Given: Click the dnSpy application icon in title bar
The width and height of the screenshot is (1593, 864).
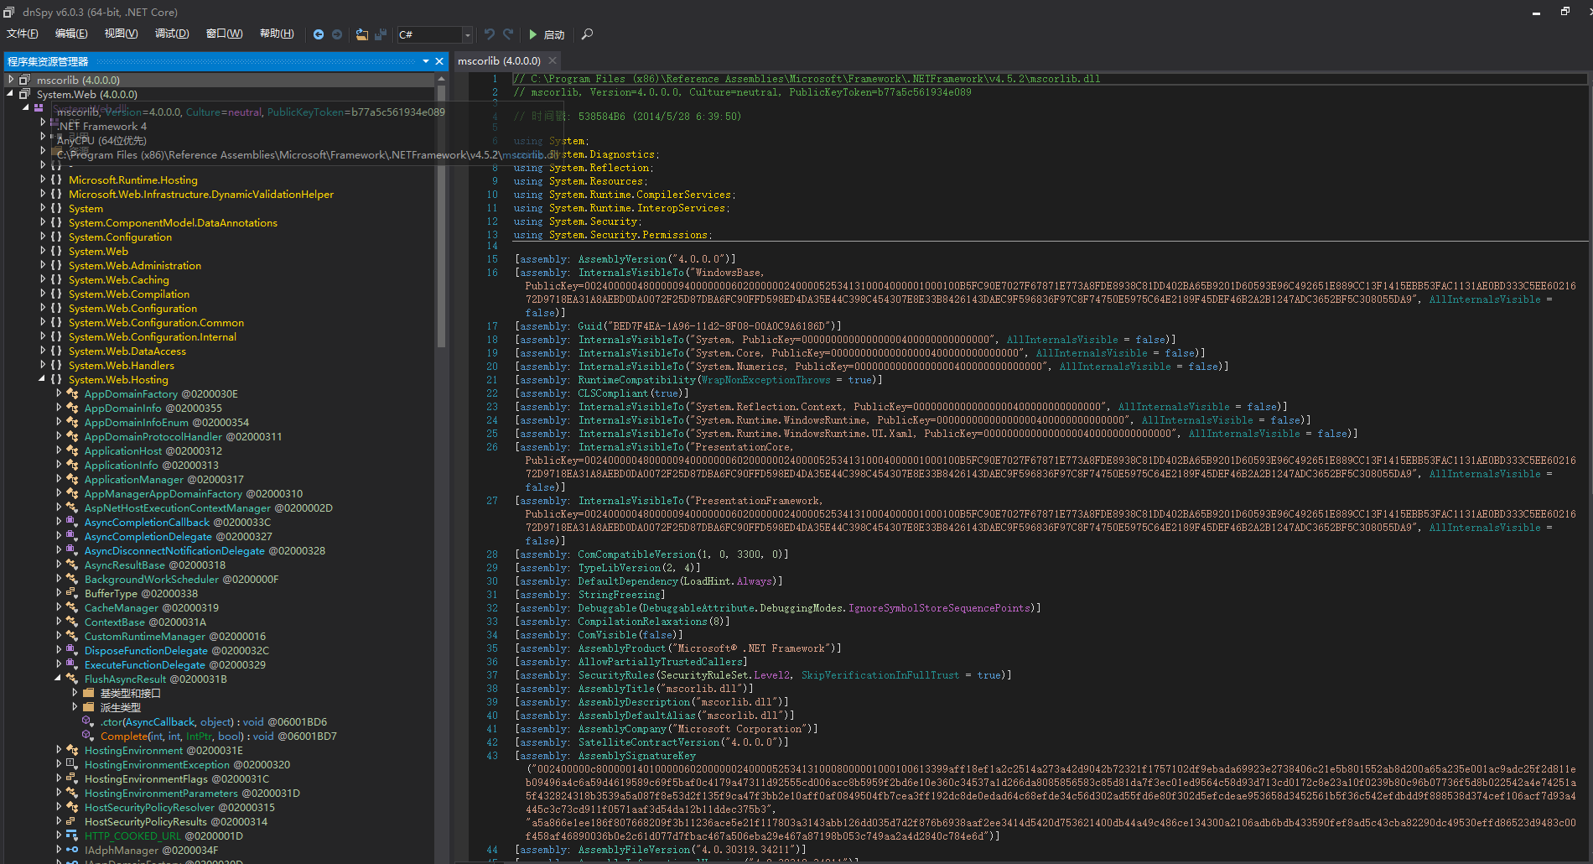Looking at the screenshot, I should [9, 12].
